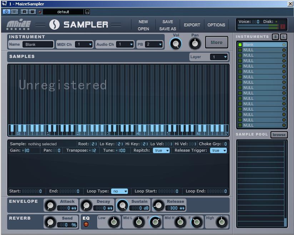Click the Lo Key value field
Viewport: 294px width, 235px height.
click(119, 144)
